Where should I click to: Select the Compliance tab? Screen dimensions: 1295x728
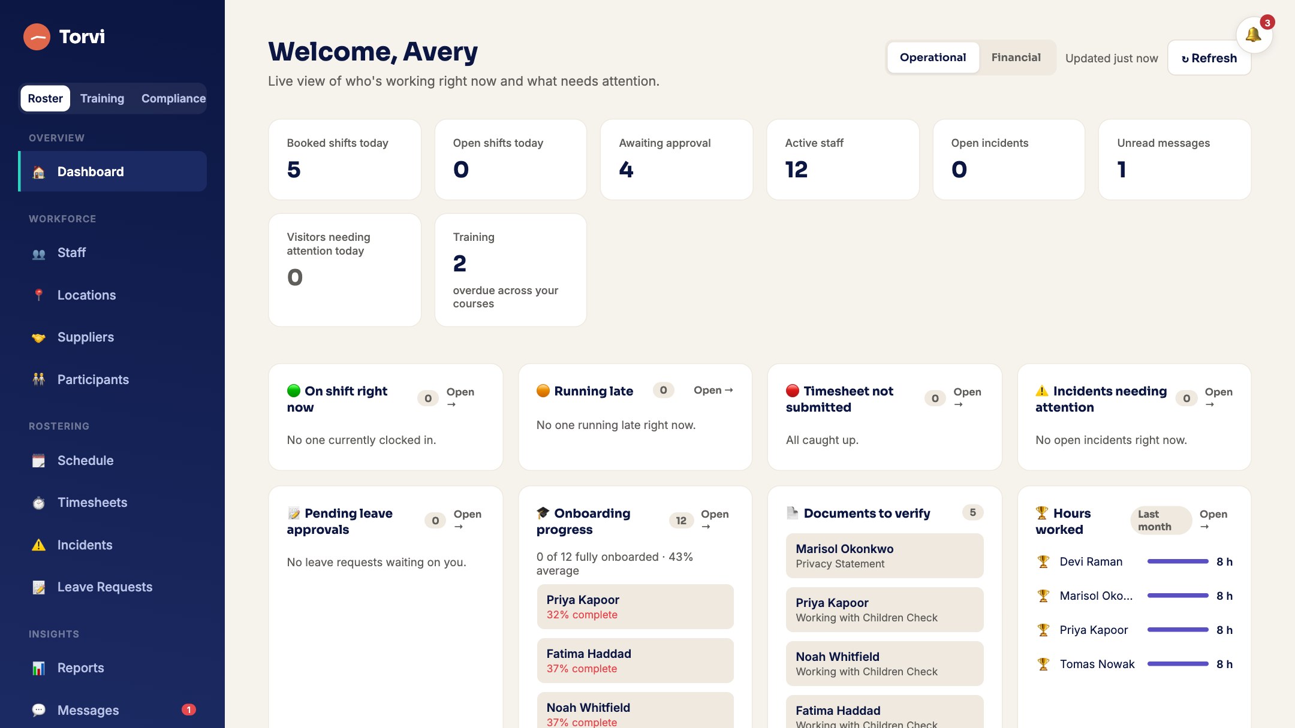pyautogui.click(x=173, y=98)
